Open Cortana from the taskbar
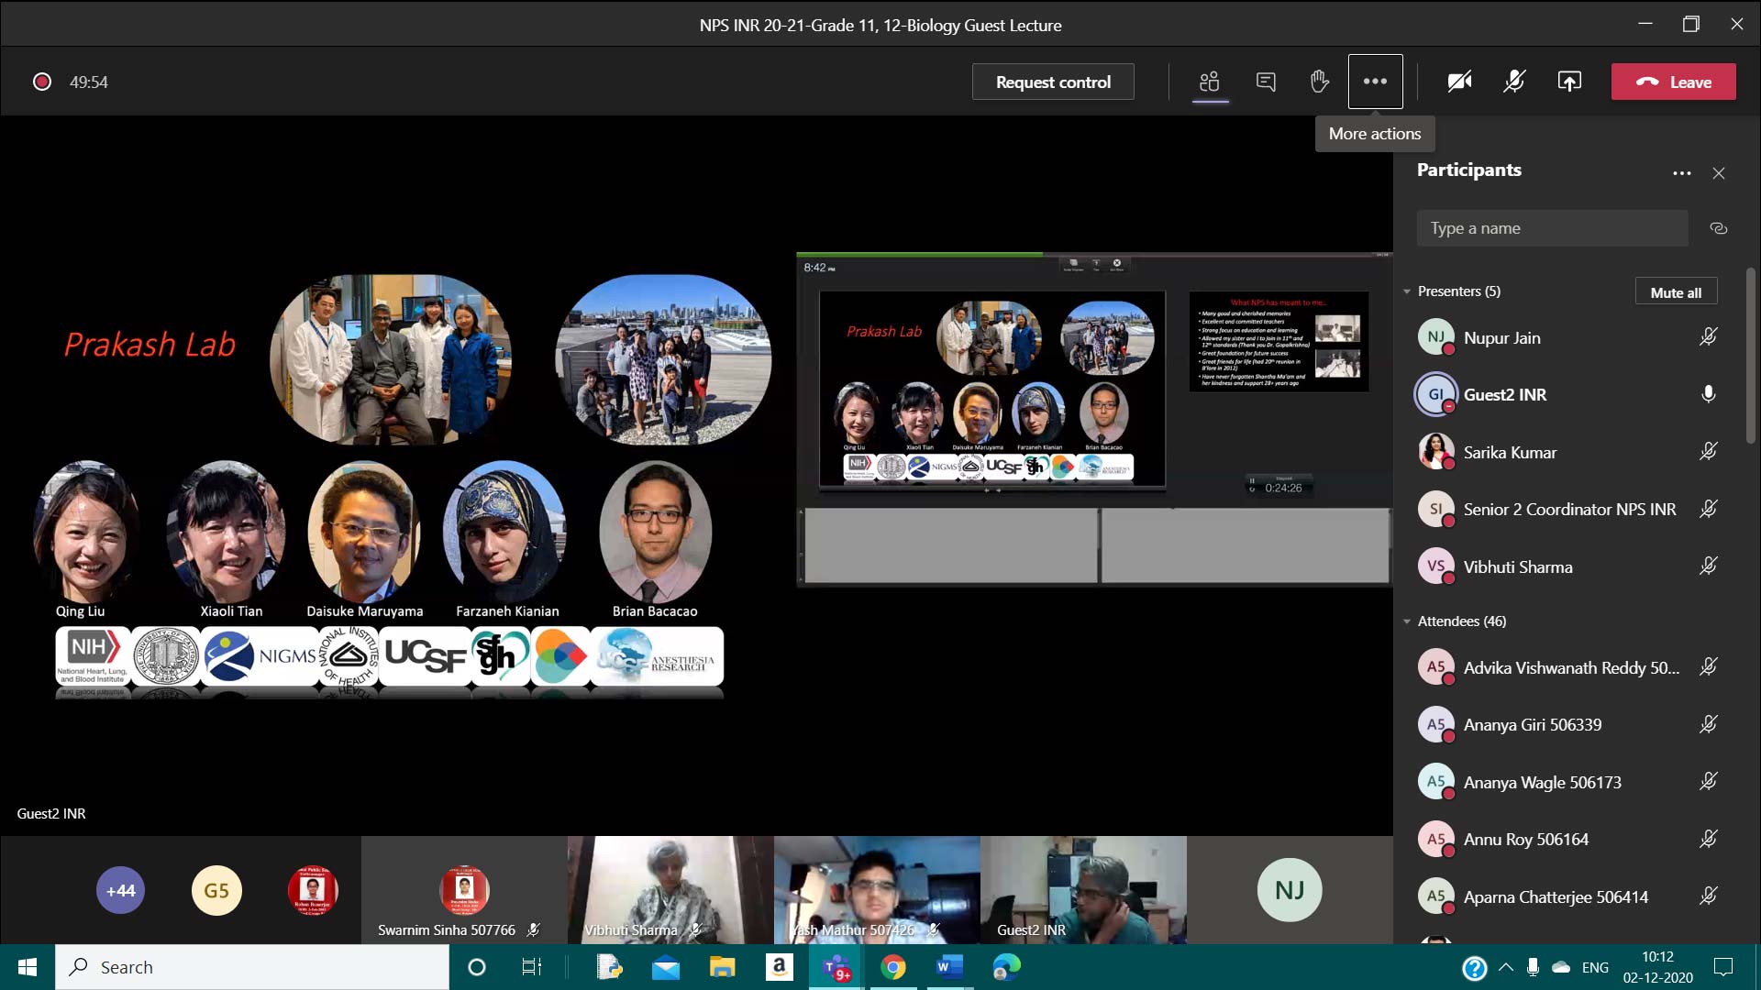1761x990 pixels. (x=476, y=967)
